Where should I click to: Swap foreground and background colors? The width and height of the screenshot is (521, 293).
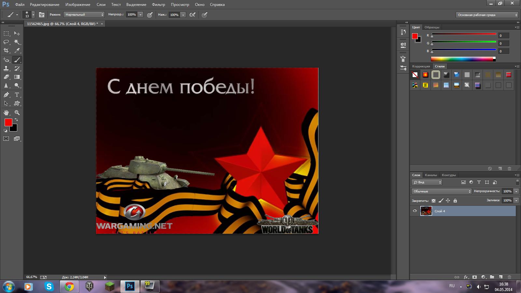tap(17, 120)
